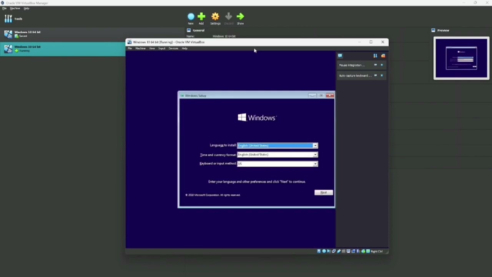492x277 pixels.
Task: Open Input menu in running VM window
Action: [x=162, y=48]
